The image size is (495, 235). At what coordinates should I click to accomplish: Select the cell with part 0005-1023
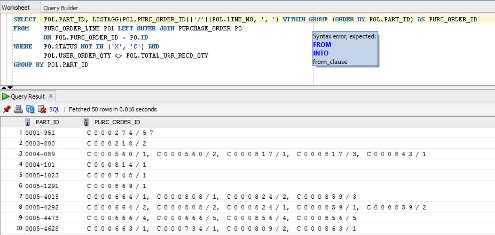(54, 175)
